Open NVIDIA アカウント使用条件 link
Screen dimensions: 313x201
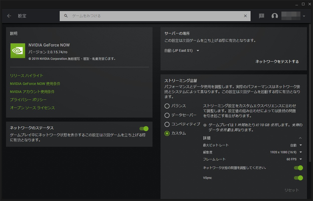tap(32, 92)
